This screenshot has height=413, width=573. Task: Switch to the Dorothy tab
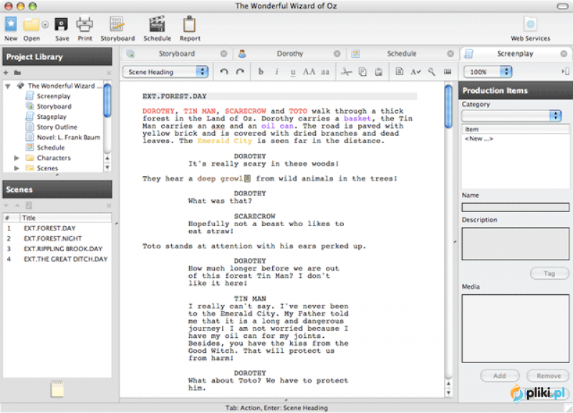pyautogui.click(x=290, y=54)
